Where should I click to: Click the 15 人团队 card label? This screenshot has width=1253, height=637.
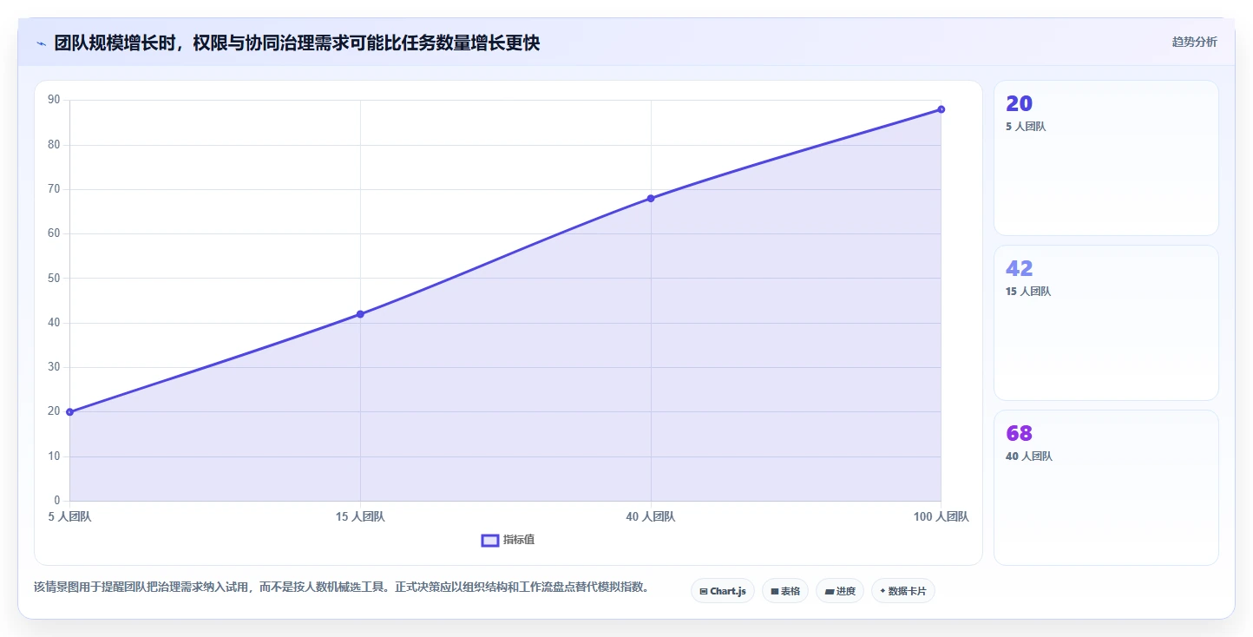1028,292
